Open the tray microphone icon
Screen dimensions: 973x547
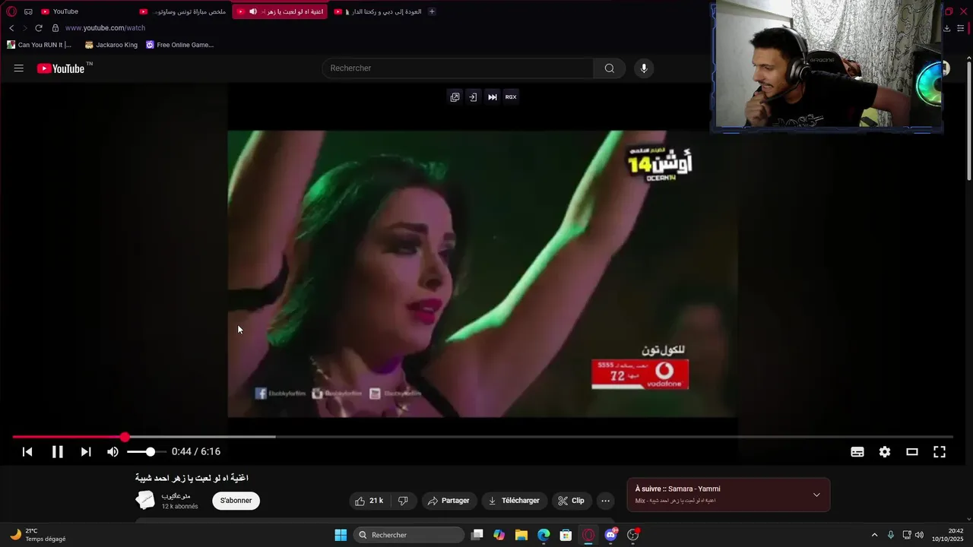click(x=891, y=535)
